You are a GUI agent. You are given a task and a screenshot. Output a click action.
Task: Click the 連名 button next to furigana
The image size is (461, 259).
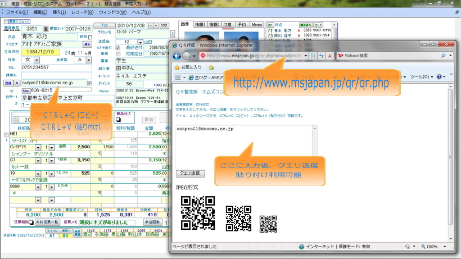87,44
